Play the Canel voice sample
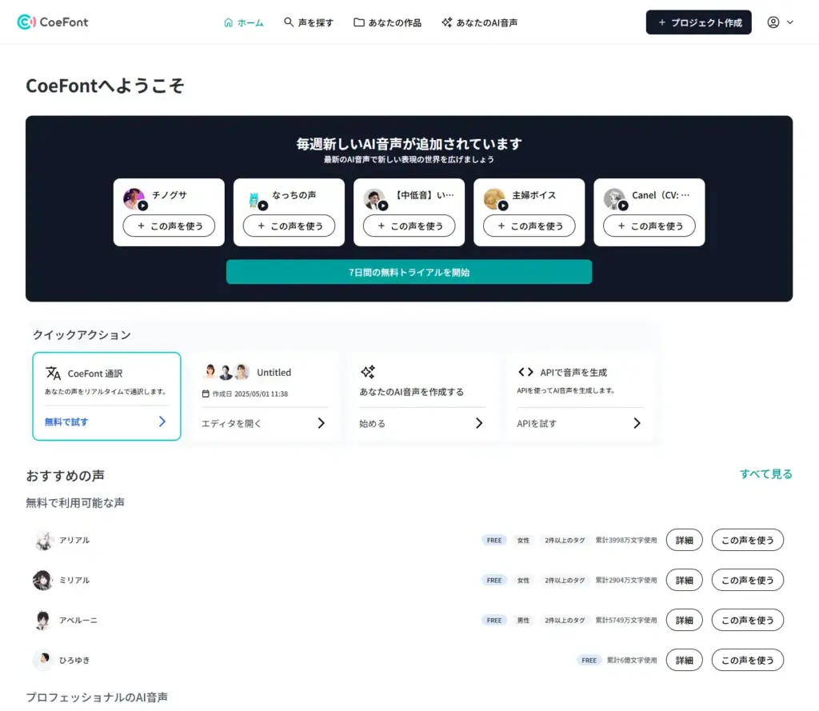 point(623,206)
